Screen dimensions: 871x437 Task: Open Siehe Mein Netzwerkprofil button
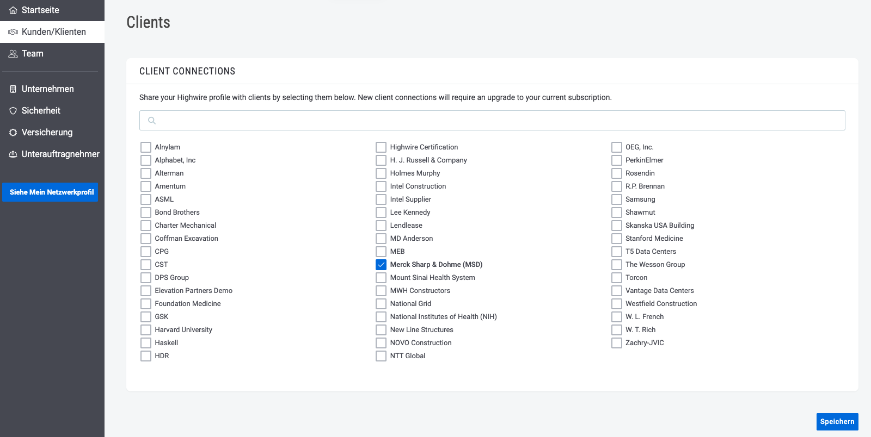click(50, 192)
